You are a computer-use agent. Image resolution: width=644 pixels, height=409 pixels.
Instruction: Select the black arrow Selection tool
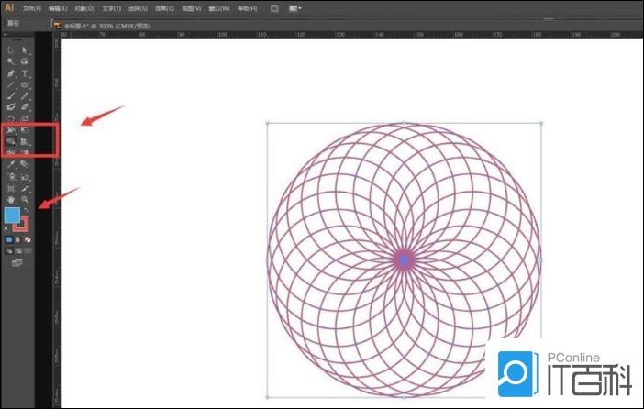click(x=10, y=50)
